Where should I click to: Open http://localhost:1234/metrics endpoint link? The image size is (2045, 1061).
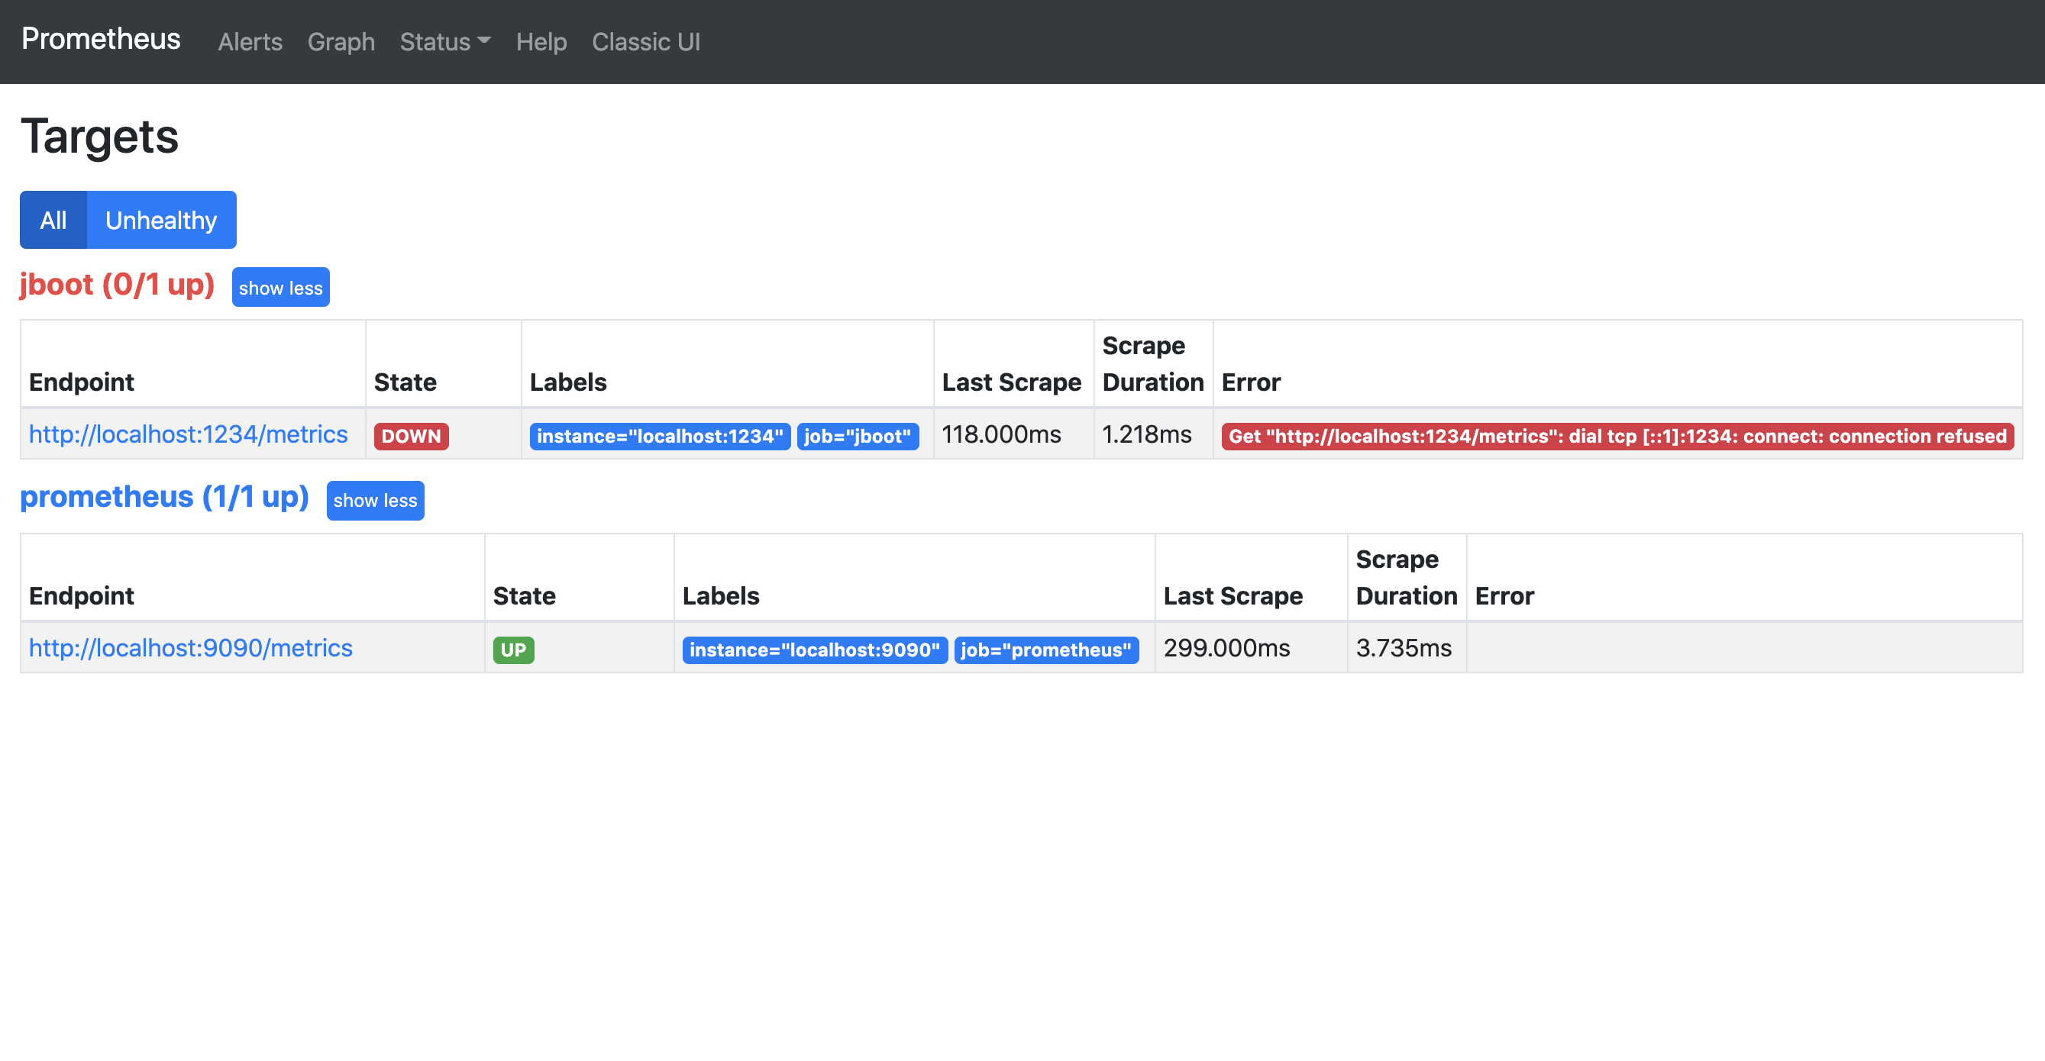[188, 434]
